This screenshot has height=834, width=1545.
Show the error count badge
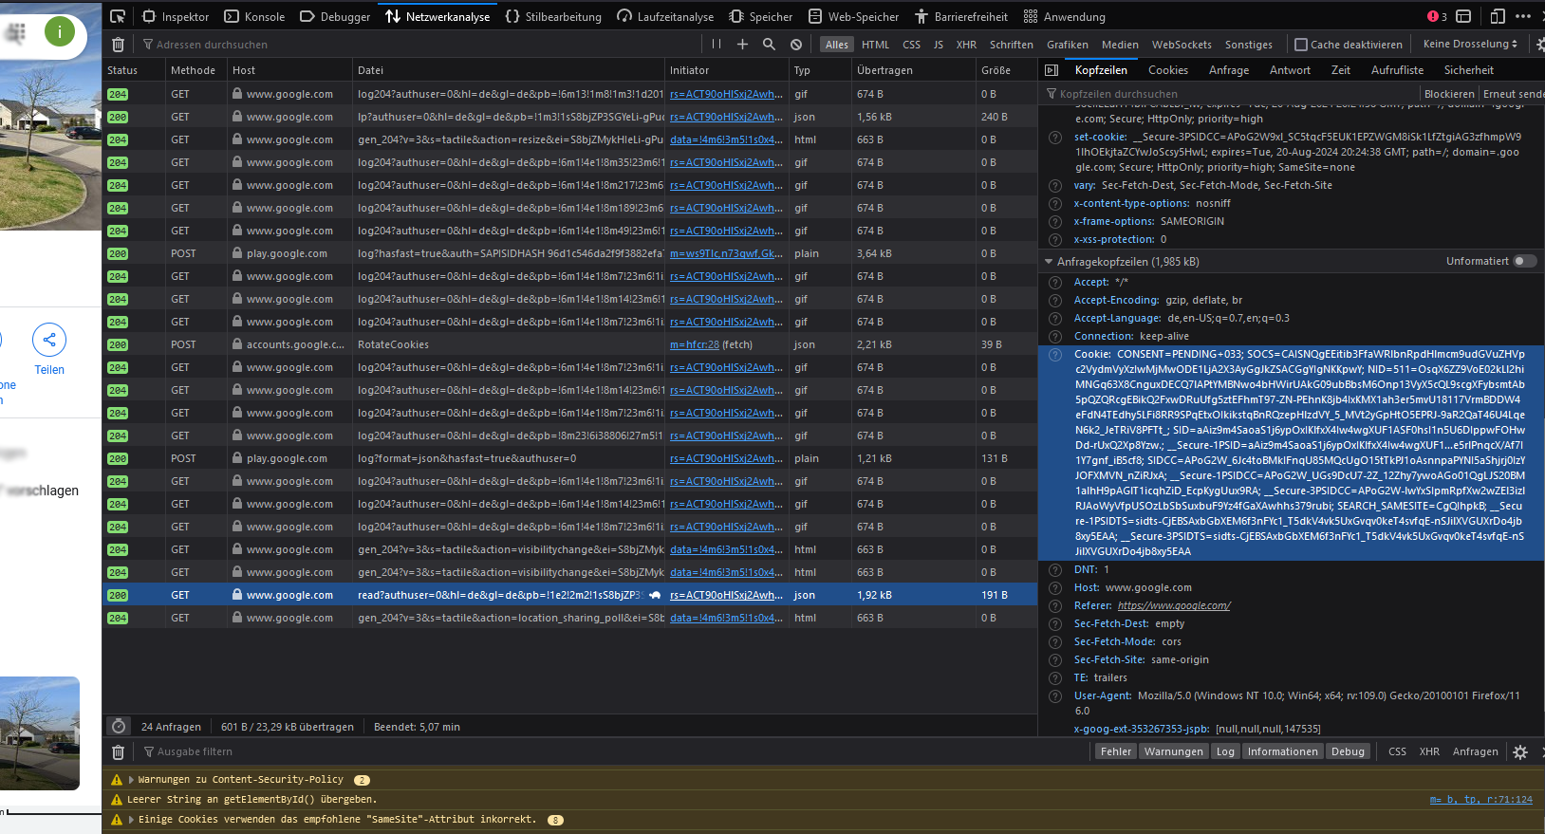pos(1437,16)
